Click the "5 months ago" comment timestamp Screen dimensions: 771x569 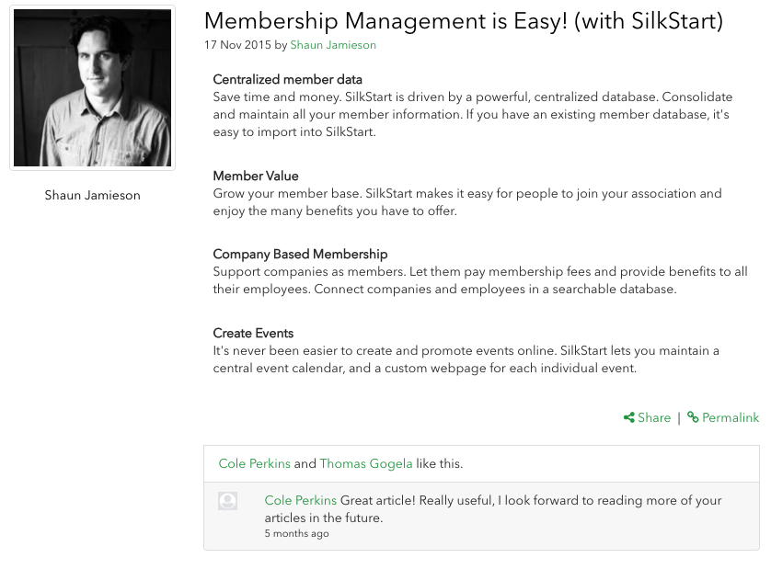(x=296, y=533)
